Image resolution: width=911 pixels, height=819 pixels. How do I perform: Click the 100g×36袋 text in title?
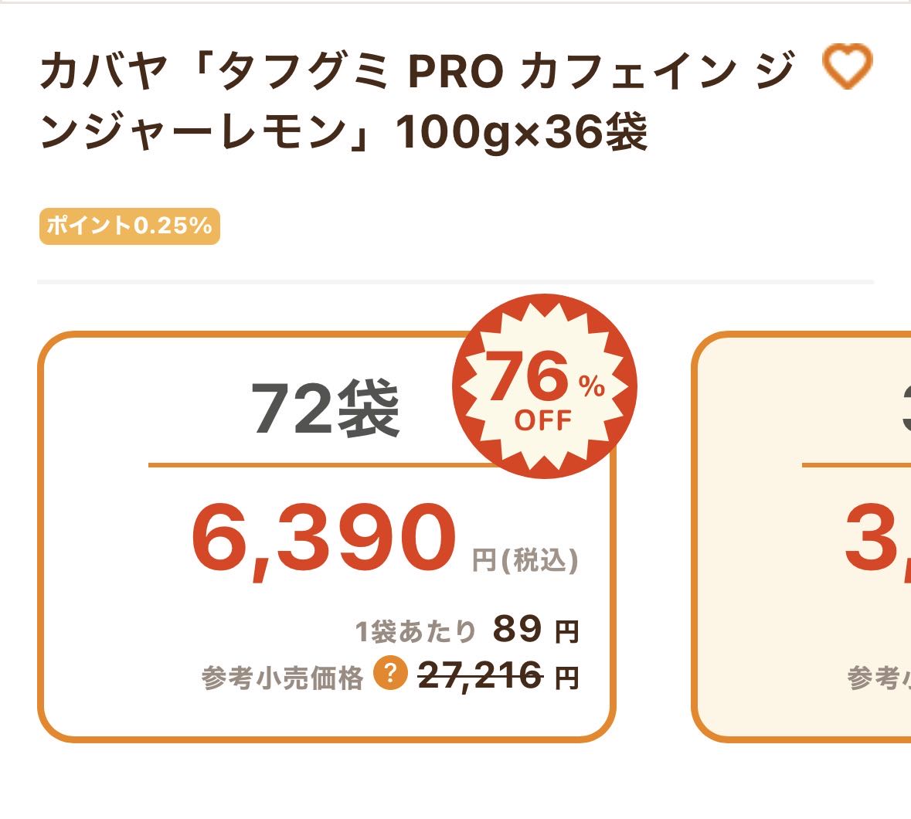(522, 133)
